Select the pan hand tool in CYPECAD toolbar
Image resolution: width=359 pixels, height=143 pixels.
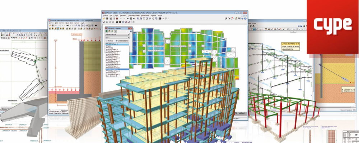[x=153, y=19]
